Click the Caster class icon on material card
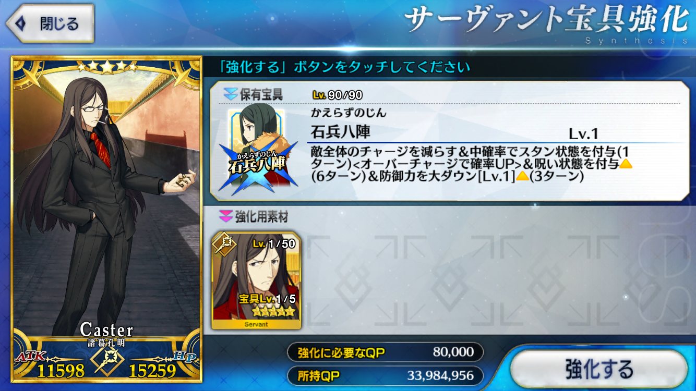This screenshot has width=696, height=391. point(224,245)
